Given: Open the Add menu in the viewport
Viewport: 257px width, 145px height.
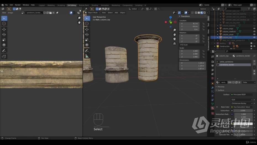Looking at the screenshot, I should [x=116, y=13].
